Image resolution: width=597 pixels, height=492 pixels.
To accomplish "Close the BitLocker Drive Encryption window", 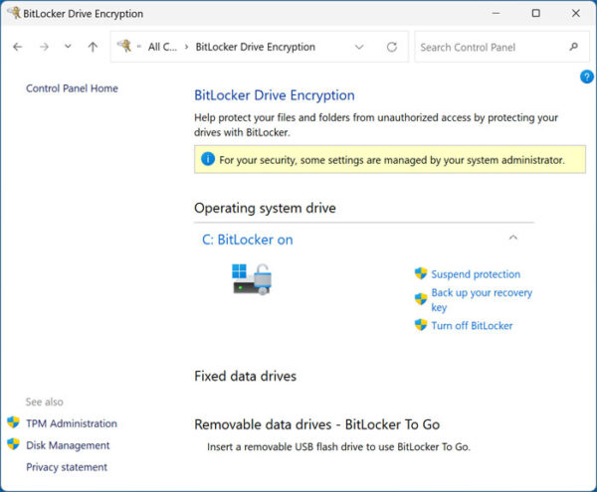I will (x=576, y=13).
